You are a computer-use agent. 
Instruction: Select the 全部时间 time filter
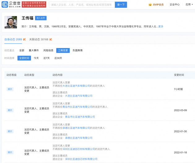coord(24,58)
